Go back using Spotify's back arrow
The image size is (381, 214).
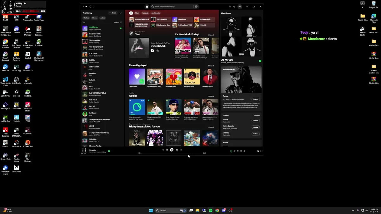pos(90,7)
